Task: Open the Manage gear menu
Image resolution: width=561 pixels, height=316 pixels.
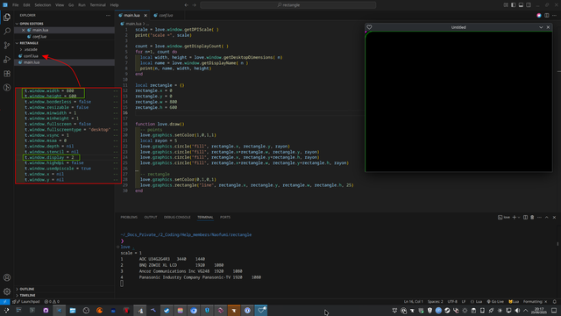Action: click(x=7, y=291)
